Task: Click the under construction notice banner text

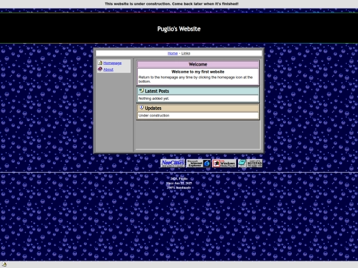Action: 172,4
